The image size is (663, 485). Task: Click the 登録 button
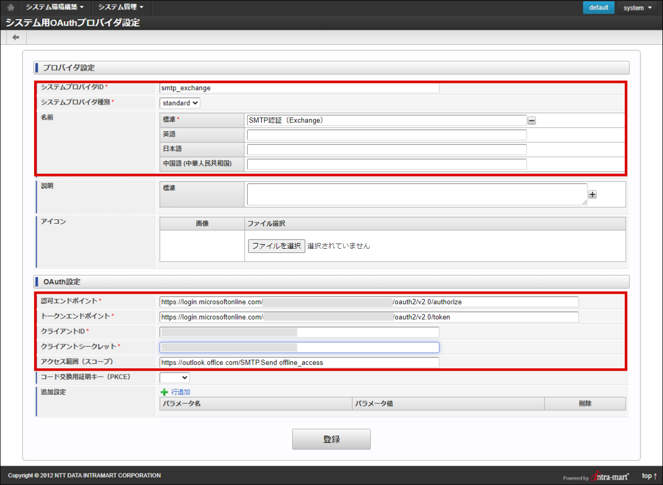[331, 439]
